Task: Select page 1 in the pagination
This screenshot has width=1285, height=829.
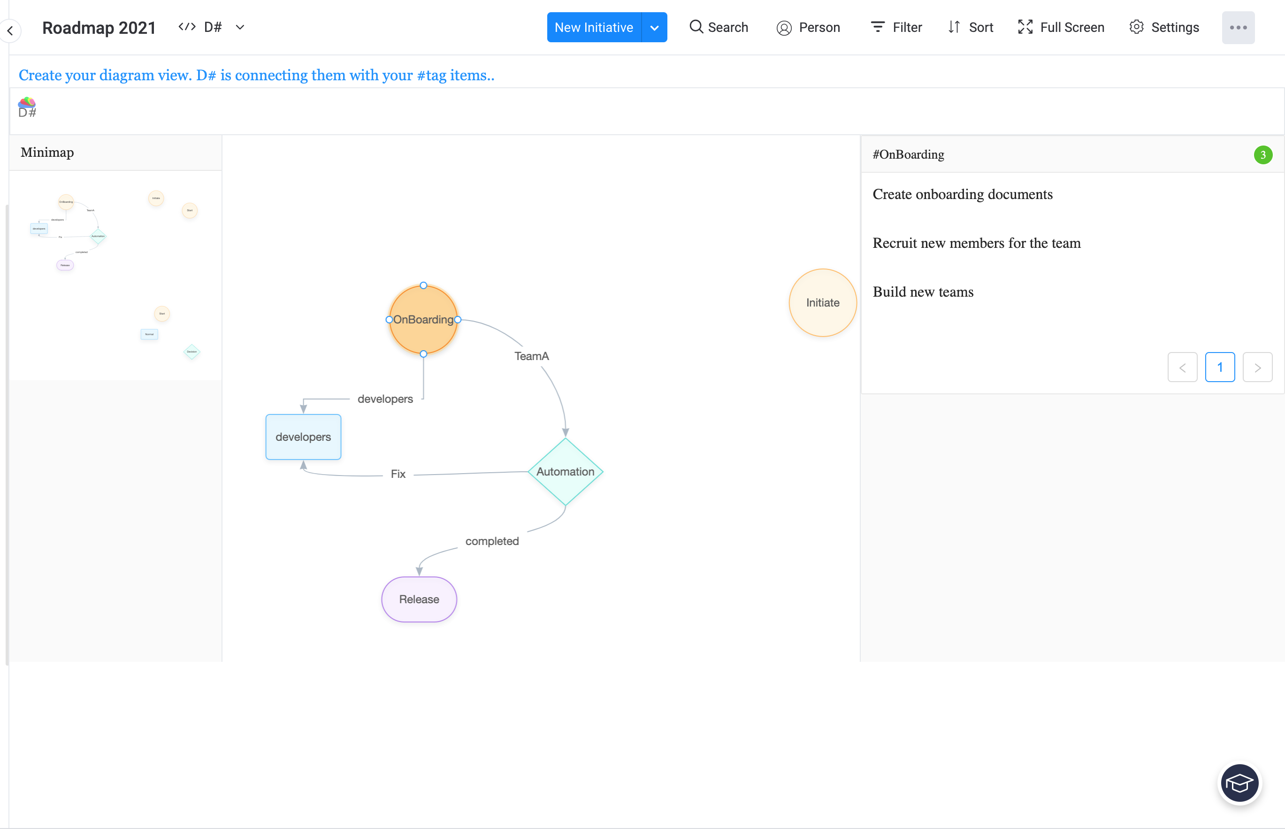Action: 1220,368
